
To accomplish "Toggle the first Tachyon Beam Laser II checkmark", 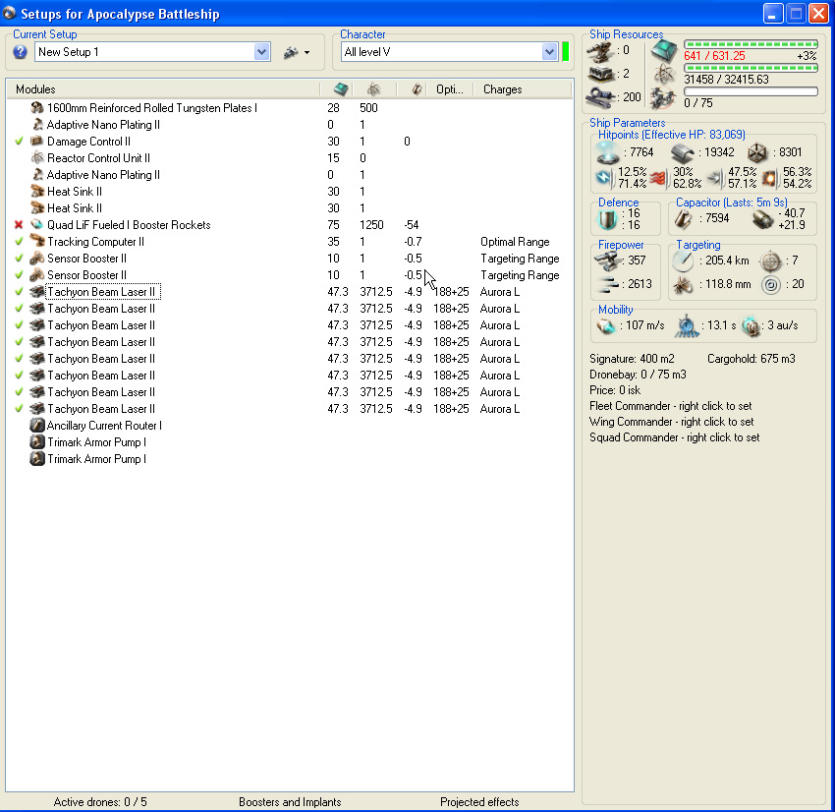I will point(20,292).
